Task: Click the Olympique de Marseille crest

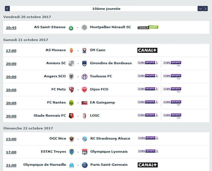Action: pos(72,165)
